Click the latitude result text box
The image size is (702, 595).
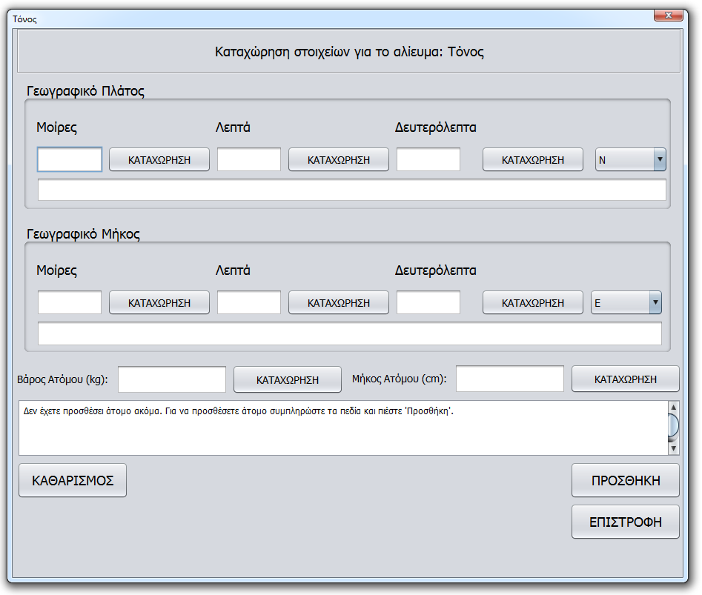tap(352, 190)
